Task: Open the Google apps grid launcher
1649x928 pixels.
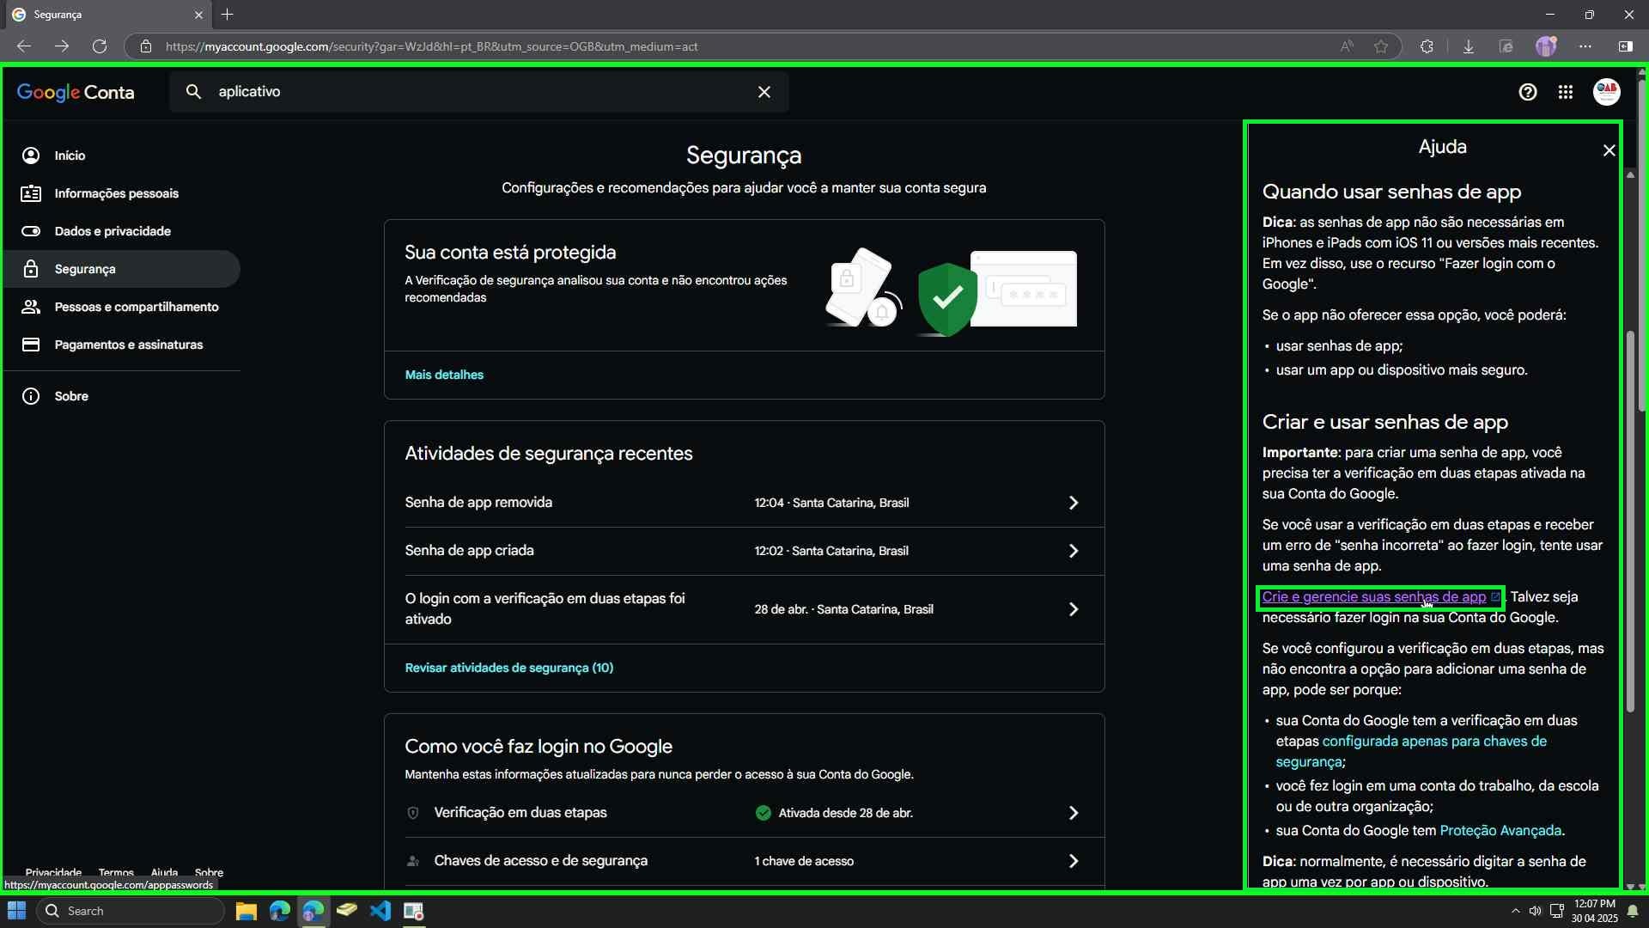Action: (1566, 92)
